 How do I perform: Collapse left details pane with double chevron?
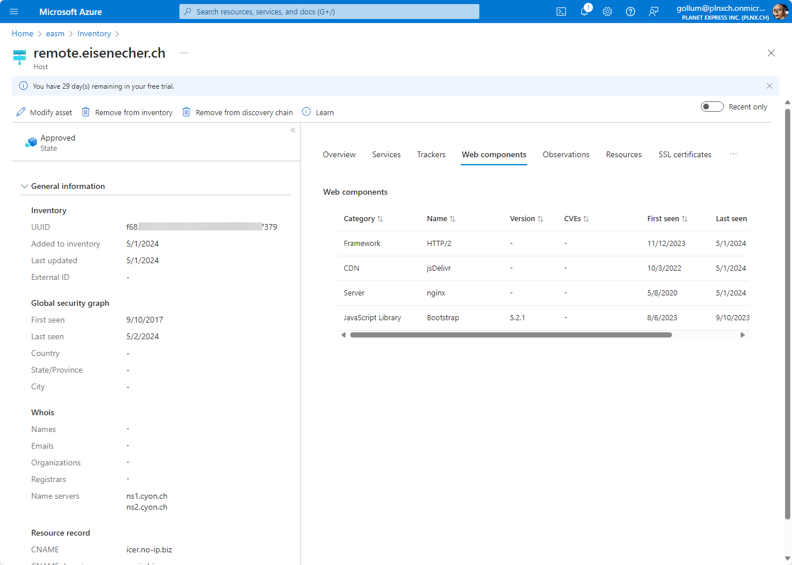(293, 130)
